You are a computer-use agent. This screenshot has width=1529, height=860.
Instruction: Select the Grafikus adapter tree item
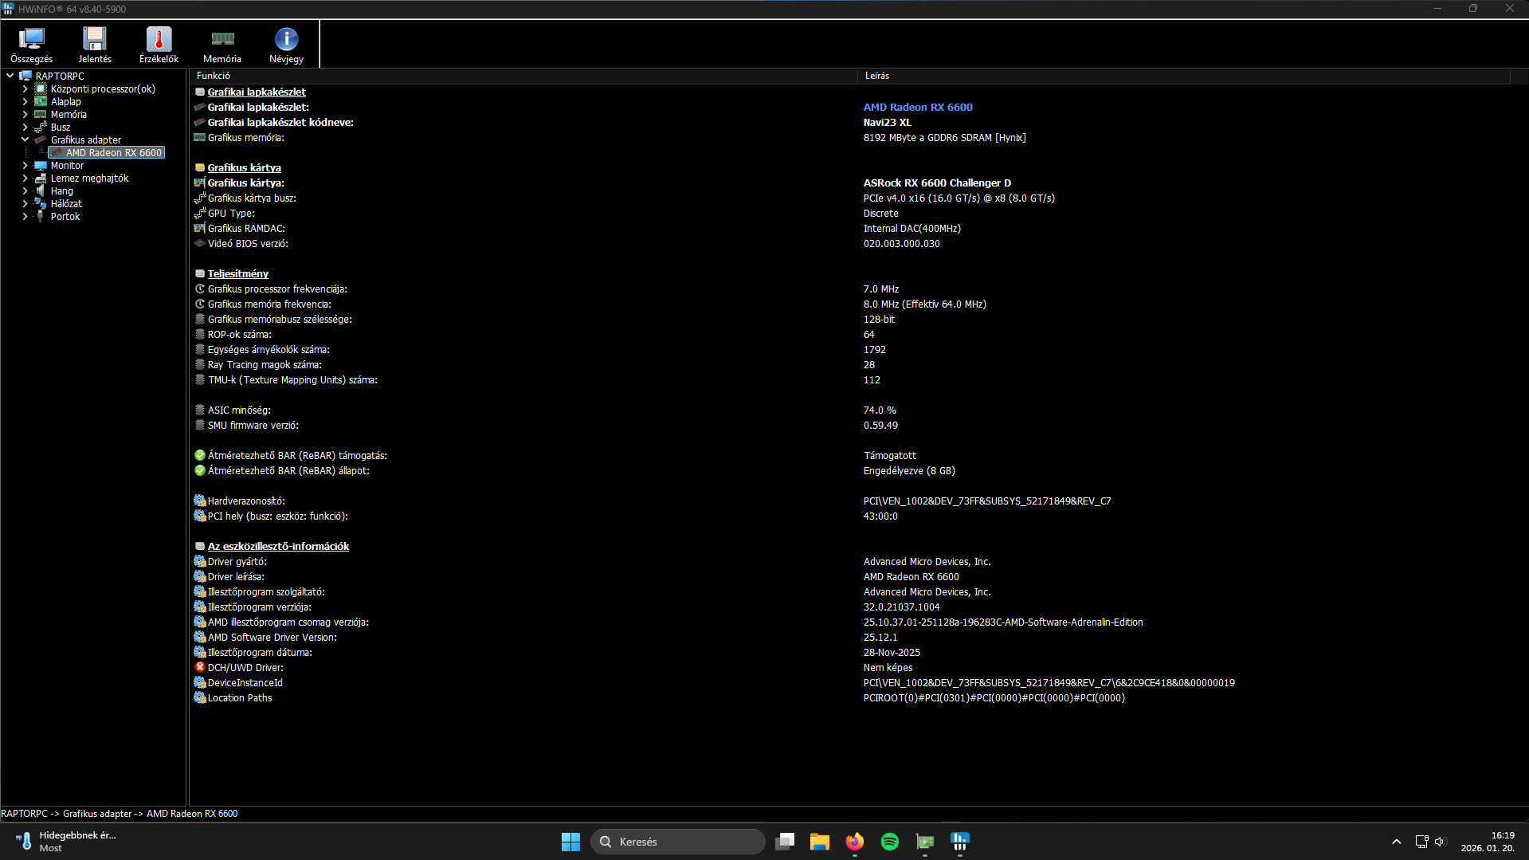click(86, 140)
